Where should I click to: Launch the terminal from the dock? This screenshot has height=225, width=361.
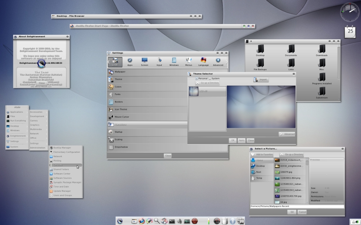172,221
